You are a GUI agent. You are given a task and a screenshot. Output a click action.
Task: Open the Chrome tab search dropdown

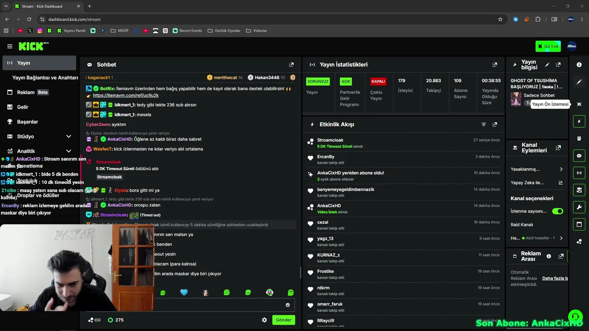tap(6, 6)
